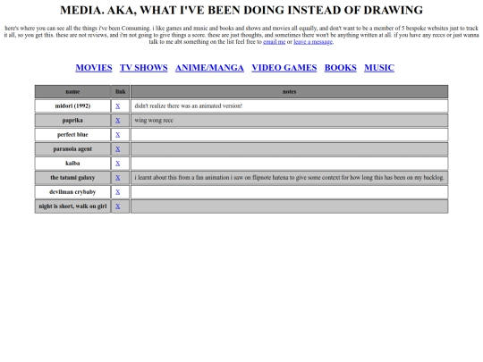483x362 pixels.
Task: Click the 'name' column header
Action: tap(72, 92)
